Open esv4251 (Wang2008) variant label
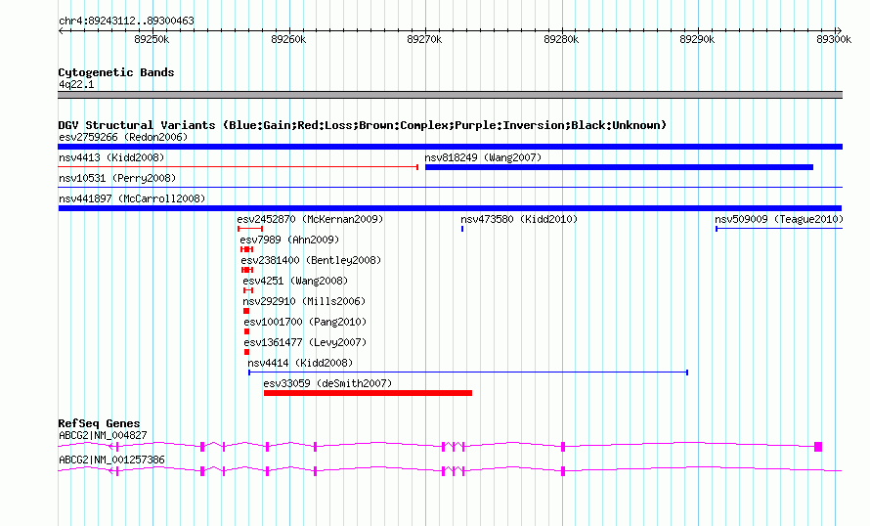Image resolution: width=870 pixels, height=526 pixels. point(296,281)
